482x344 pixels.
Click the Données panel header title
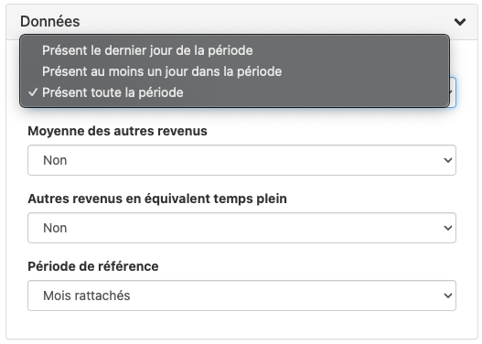(x=49, y=22)
